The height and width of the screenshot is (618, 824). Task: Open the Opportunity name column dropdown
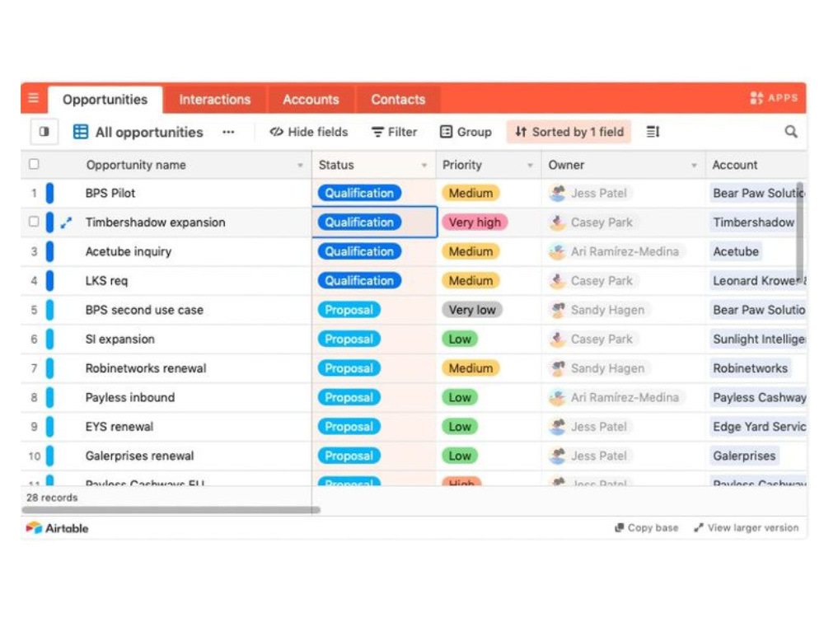(x=300, y=166)
